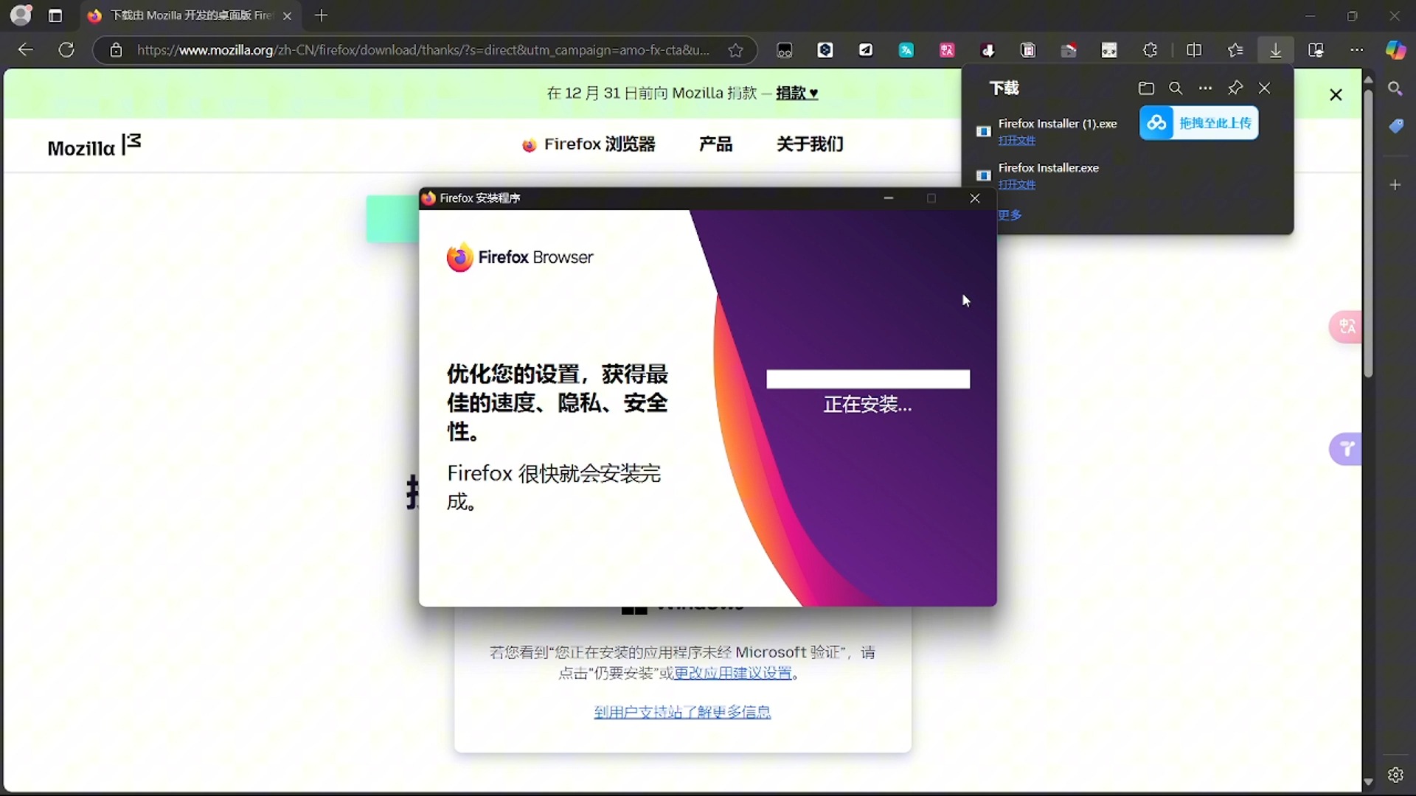Viewport: 1416px width, 796px height.
Task: Open the Firefox 浏览器 navigation menu
Action: pos(589,144)
